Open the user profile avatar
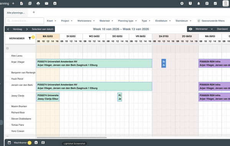 pos(226,3)
